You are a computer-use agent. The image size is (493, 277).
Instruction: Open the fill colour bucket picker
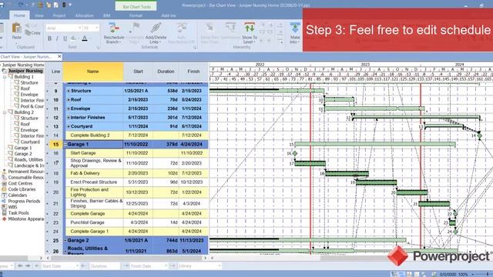(73, 38)
